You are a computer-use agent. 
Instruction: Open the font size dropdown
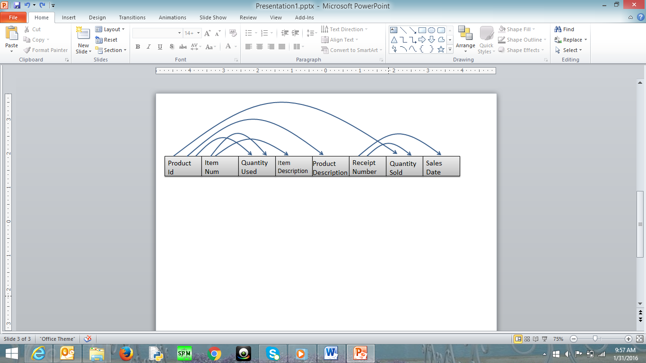click(x=199, y=33)
